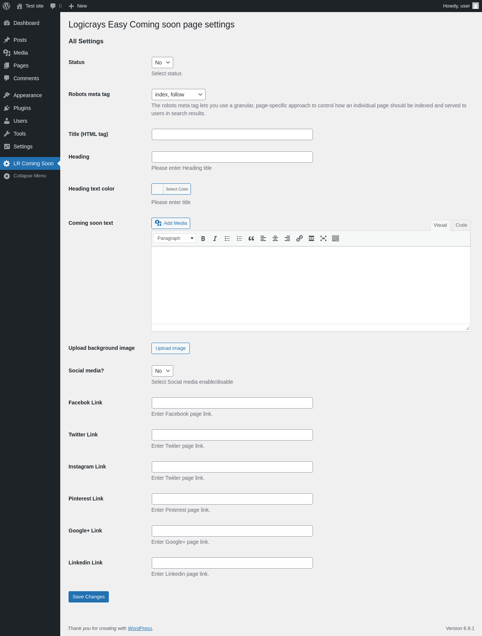Expand the Robots meta tag dropdown
This screenshot has height=636, width=482.
(178, 95)
